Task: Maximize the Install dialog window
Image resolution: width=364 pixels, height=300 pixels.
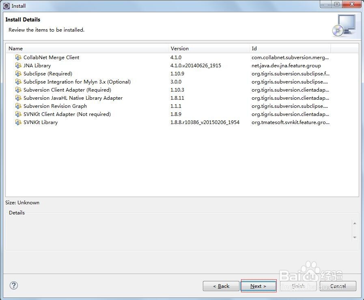Action: [x=337, y=4]
